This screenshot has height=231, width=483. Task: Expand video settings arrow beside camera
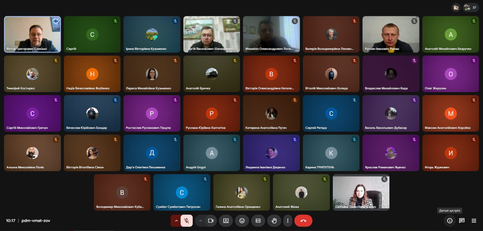tap(200, 221)
